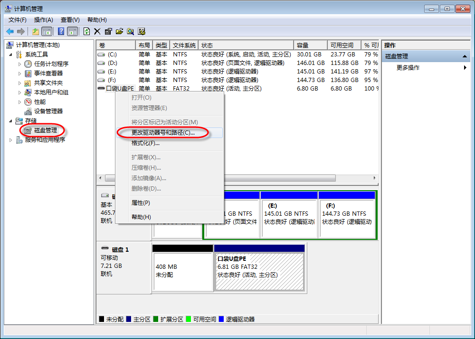The width and height of the screenshot is (475, 339).
Task: Click the Properties toolbar icon
Action: 108,31
